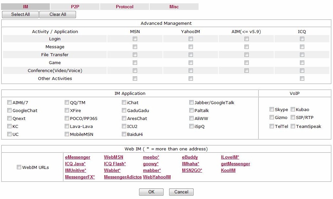Enable the Skype VoIP checkbox
The image size is (333, 199).
pyautogui.click(x=272, y=109)
